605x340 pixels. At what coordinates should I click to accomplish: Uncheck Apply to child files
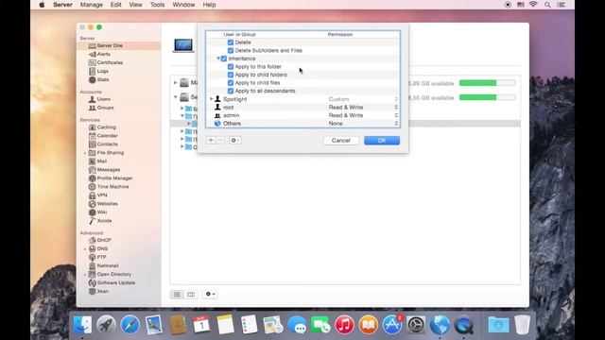(231, 83)
